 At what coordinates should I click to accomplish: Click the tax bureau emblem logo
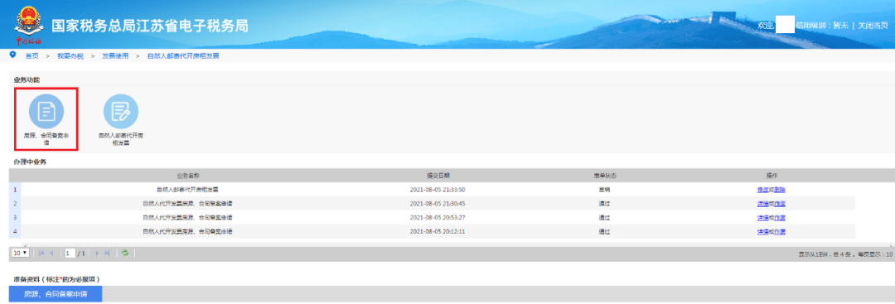[x=28, y=26]
